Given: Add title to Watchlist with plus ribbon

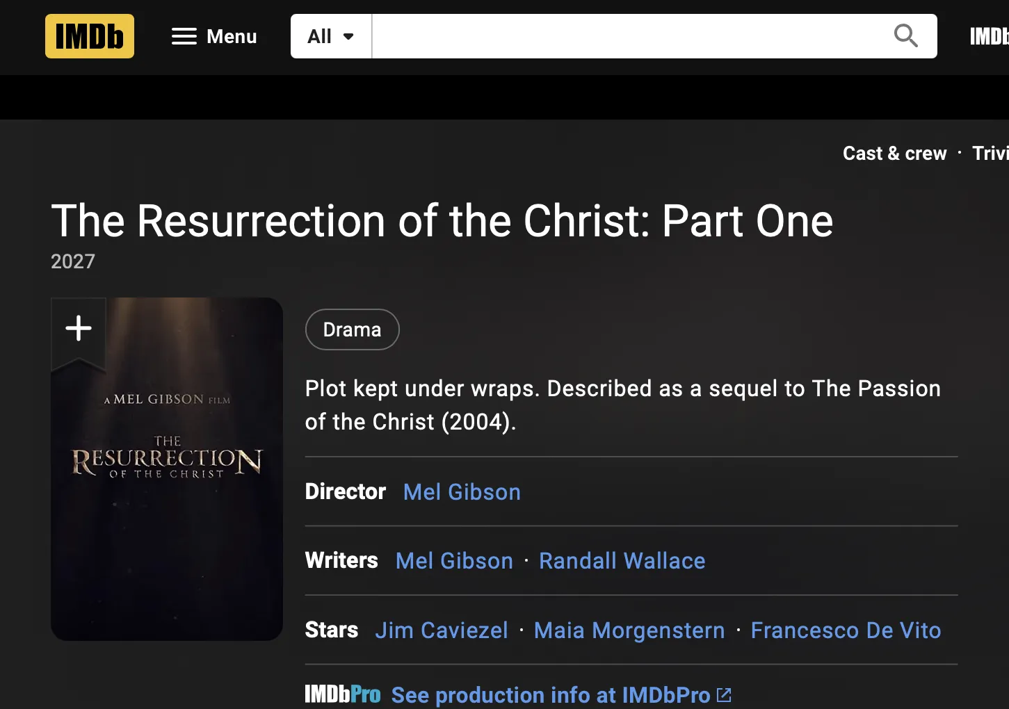Looking at the screenshot, I should 79,328.
